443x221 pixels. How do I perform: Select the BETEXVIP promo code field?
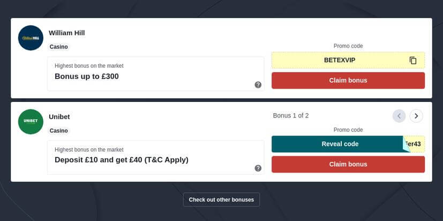[x=348, y=60]
